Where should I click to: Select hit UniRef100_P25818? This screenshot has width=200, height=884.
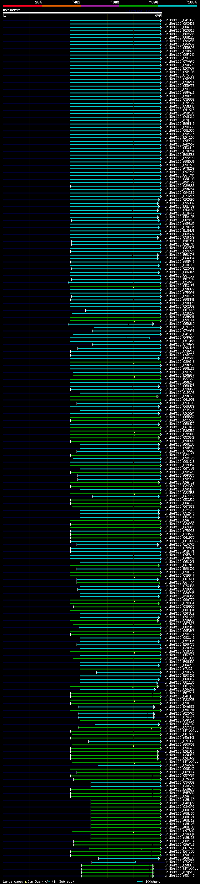pos(179,30)
